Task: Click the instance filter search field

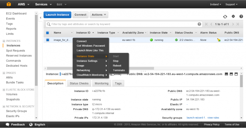Action: click(124, 24)
